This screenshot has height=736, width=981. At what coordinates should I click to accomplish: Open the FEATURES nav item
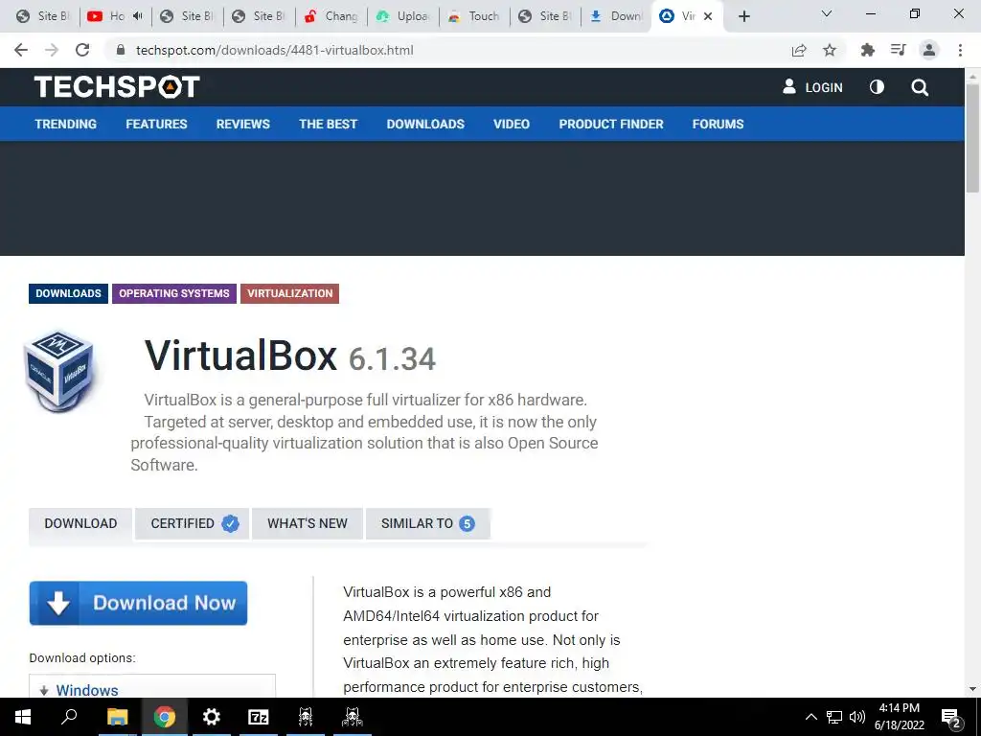coord(156,124)
